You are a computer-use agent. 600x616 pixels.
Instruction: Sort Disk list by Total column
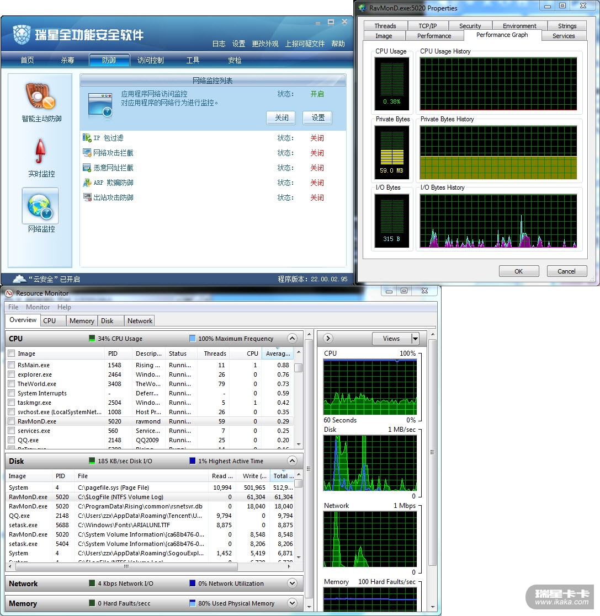coord(282,476)
